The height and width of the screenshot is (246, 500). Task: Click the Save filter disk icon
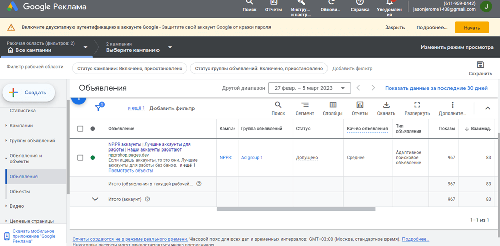480,65
